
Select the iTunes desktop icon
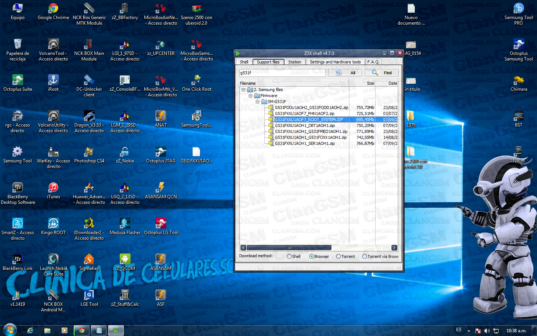pyautogui.click(x=53, y=190)
